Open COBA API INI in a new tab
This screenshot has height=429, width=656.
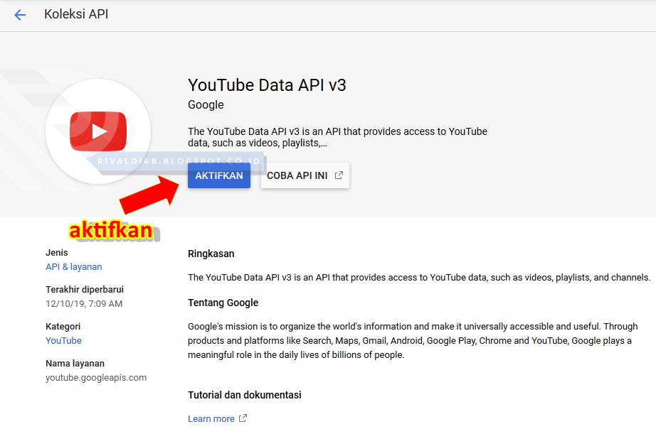click(x=305, y=175)
